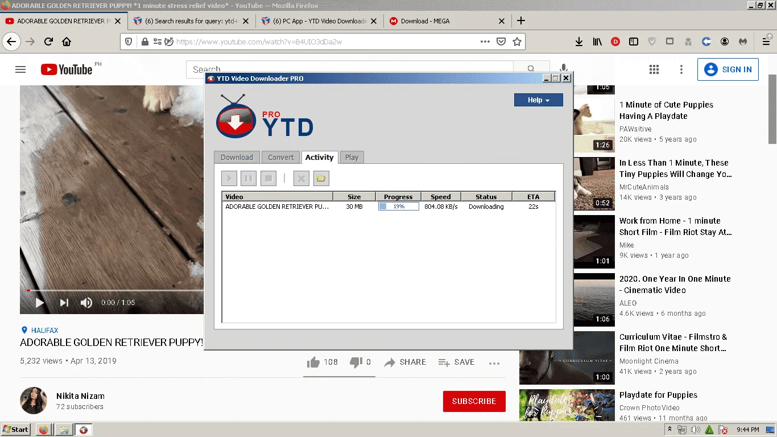
Task: Switch to the Download tab in YTD
Action: [237, 158]
